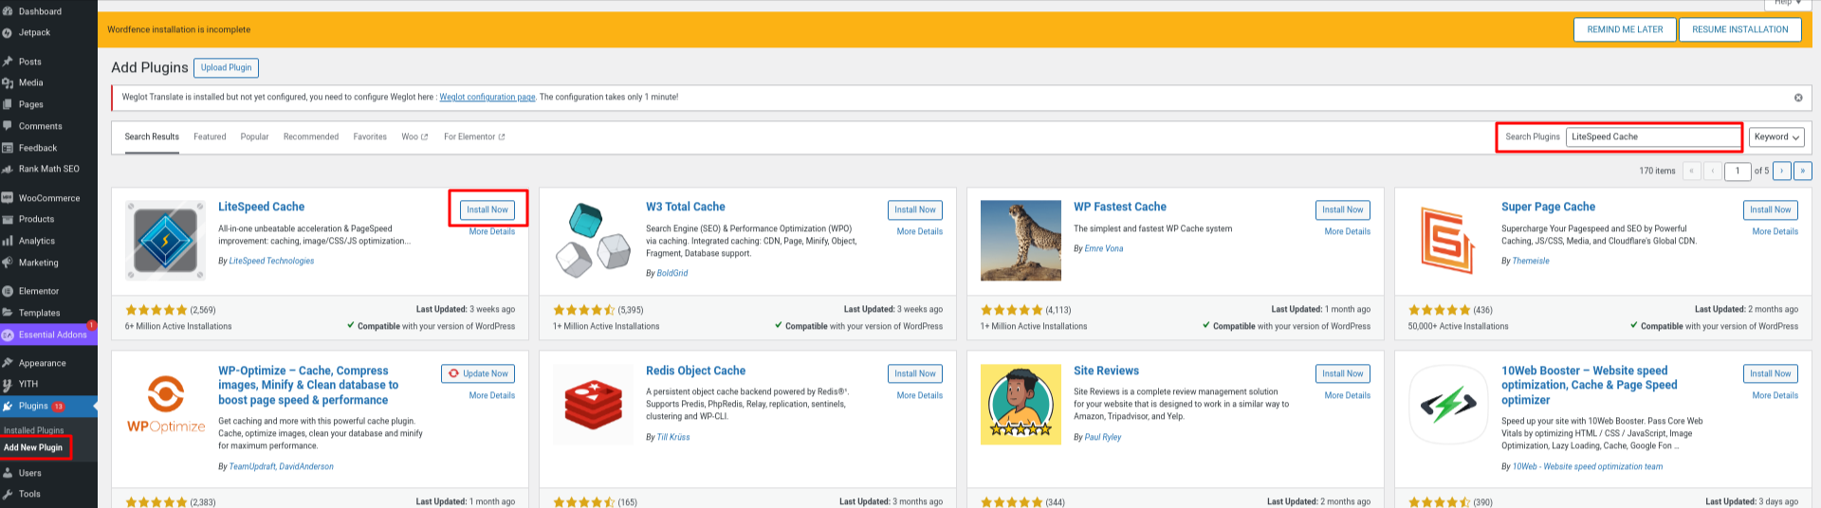The width and height of the screenshot is (1821, 508).
Task: Click Update Now for WP-Optimize
Action: click(478, 373)
